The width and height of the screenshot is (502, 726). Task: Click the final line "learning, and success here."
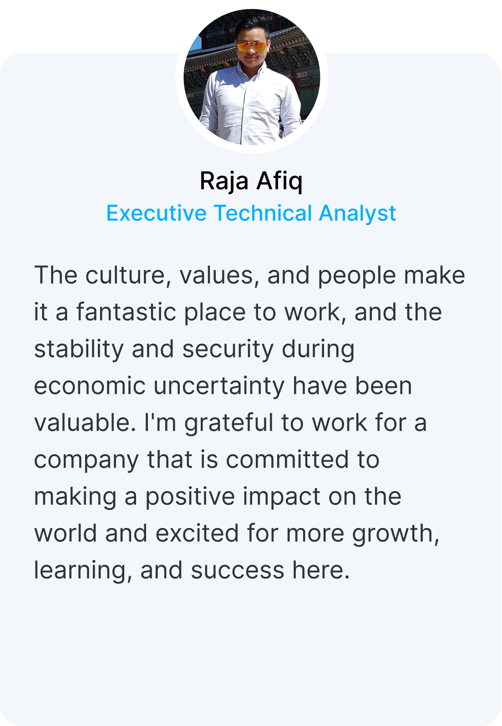[193, 571]
